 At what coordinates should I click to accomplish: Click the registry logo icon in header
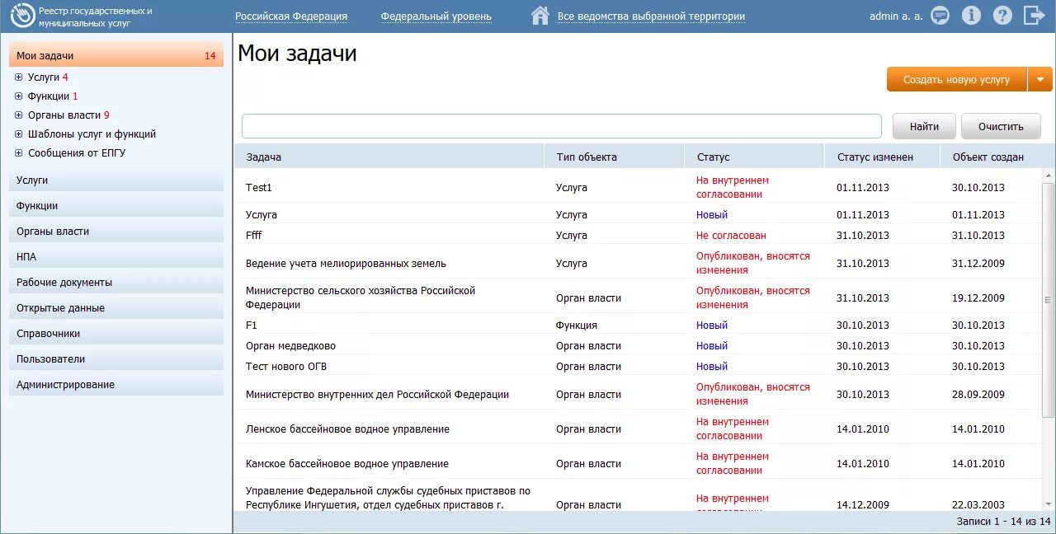point(23,16)
